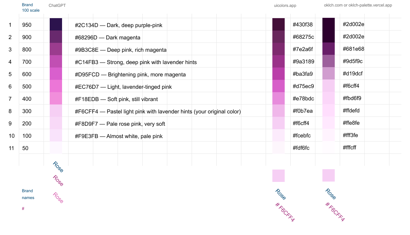Select the uicolors.app swatch beside #ba3fa9
The height and width of the screenshot is (235, 410).
[278, 74]
